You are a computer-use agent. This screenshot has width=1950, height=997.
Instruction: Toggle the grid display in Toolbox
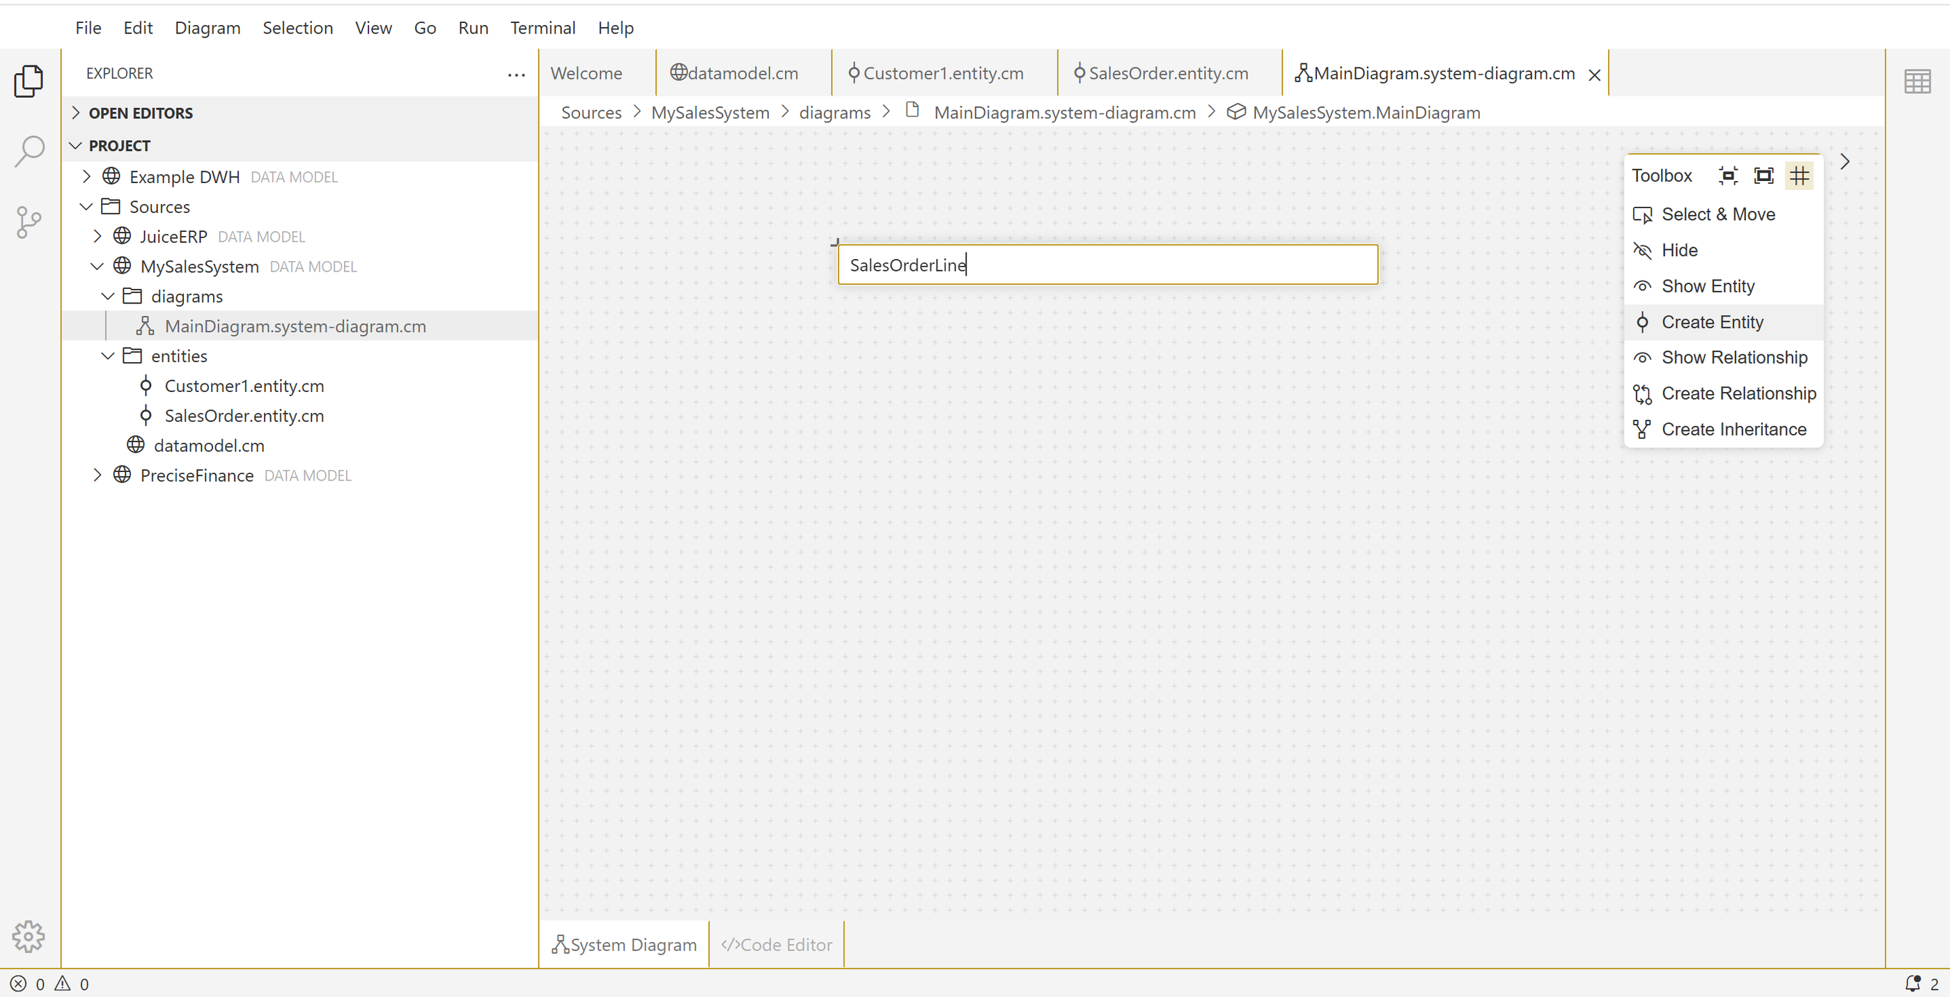coord(1799,175)
